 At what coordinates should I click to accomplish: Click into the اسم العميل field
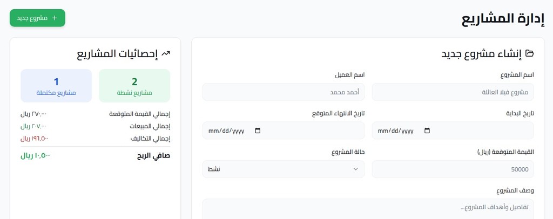[283, 92]
